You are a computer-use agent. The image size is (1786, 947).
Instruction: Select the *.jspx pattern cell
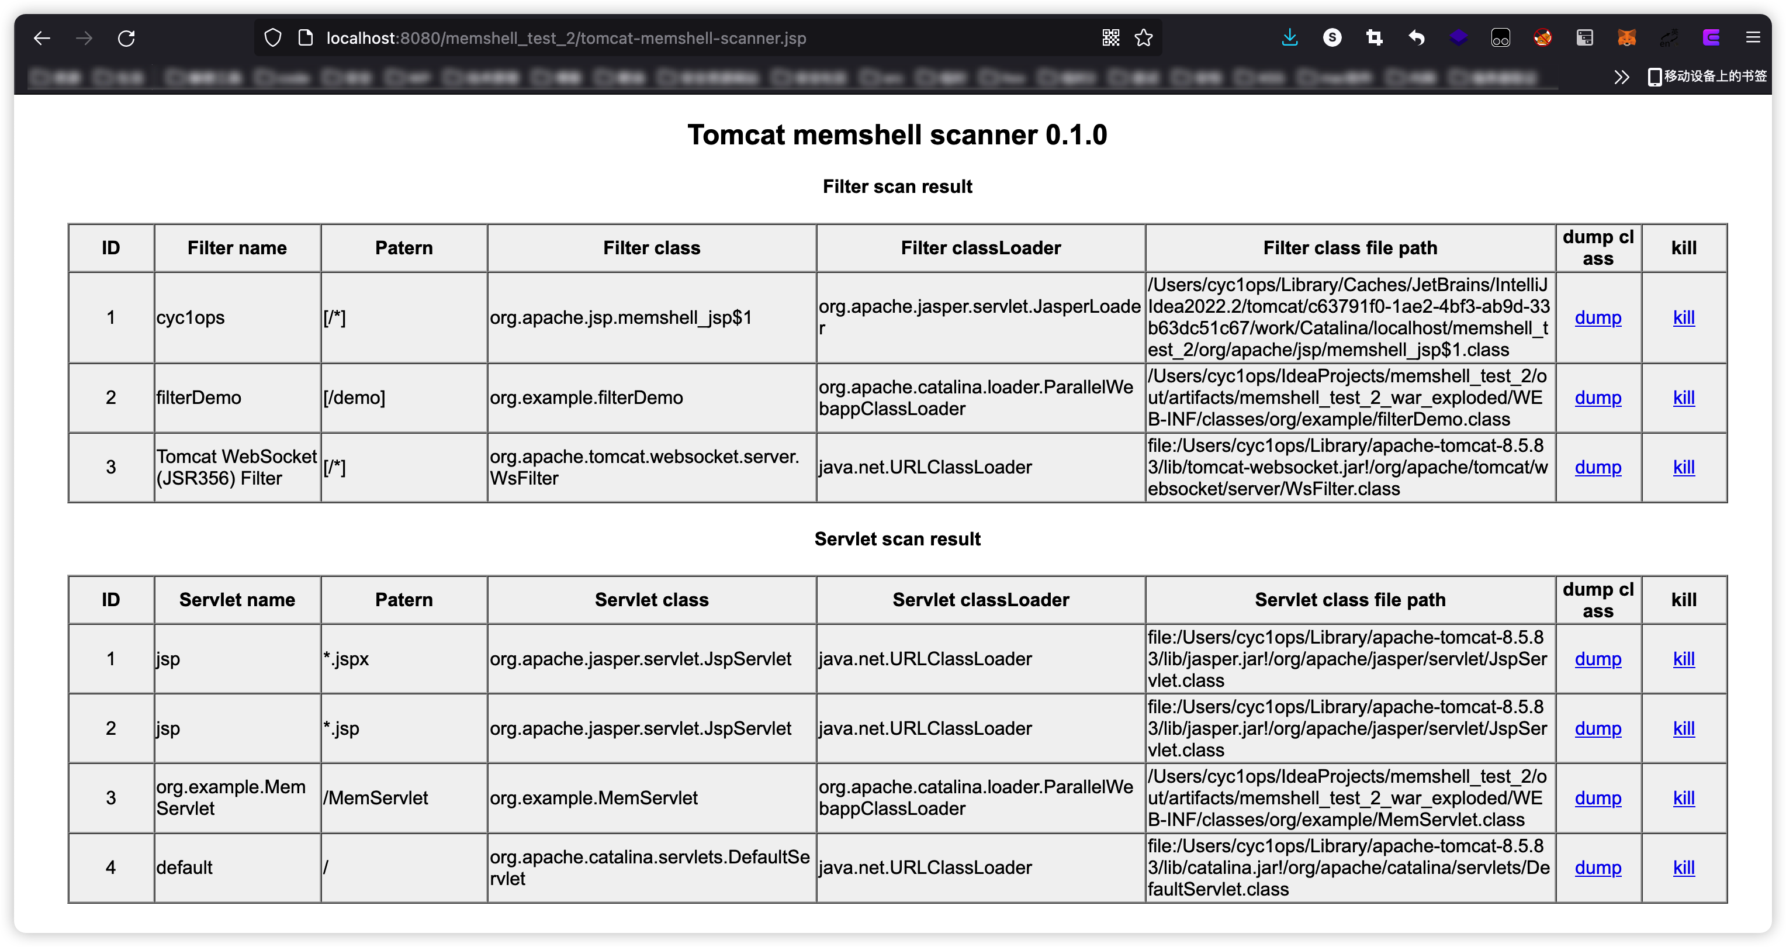tap(403, 659)
